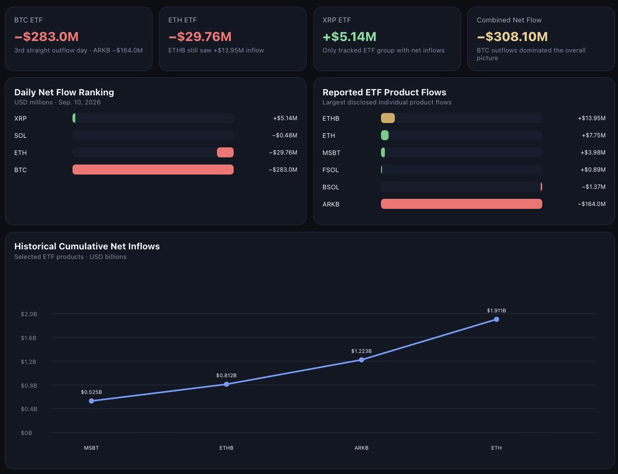Screen dimensions: 618x474
Task: Click the SOL bar track in ranking
Action: (153, 136)
